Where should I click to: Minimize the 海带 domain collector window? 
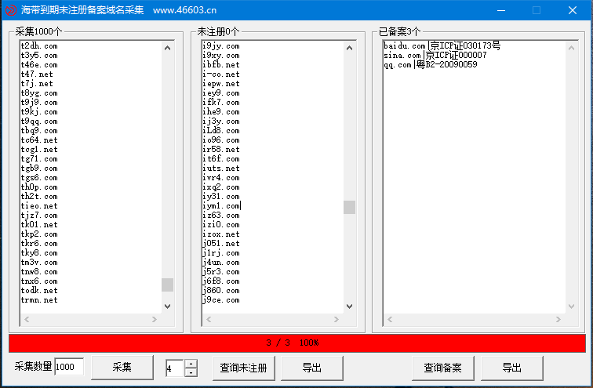(501, 10)
